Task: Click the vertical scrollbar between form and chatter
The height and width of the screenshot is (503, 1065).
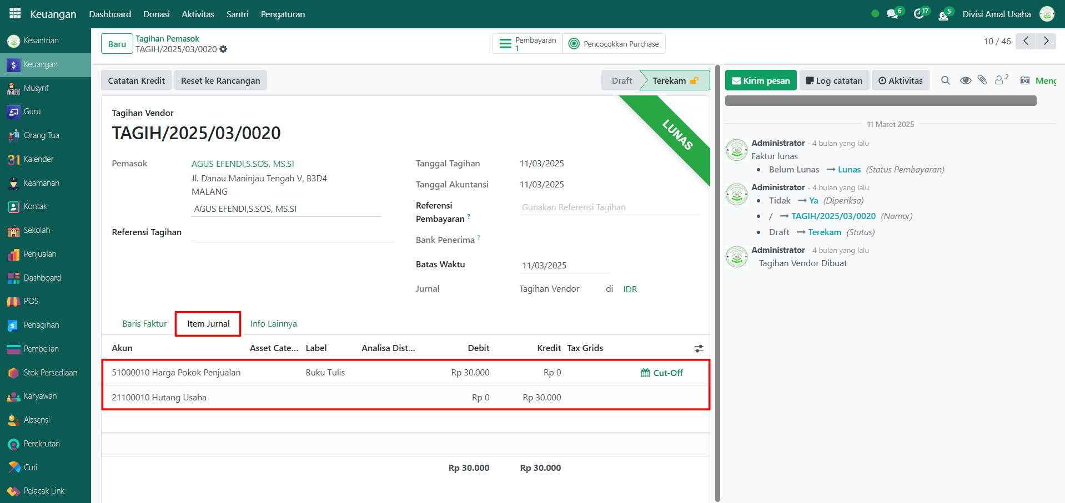Action: [x=717, y=277]
